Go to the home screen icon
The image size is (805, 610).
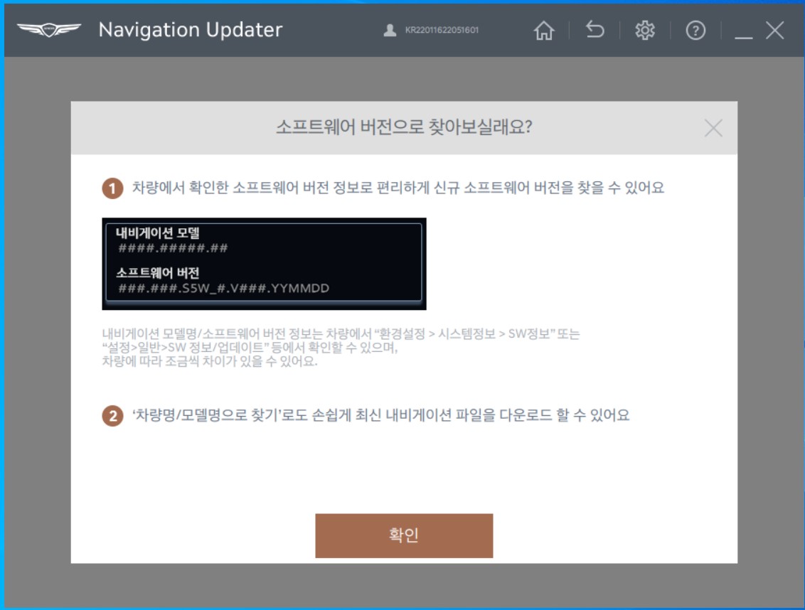pos(544,31)
